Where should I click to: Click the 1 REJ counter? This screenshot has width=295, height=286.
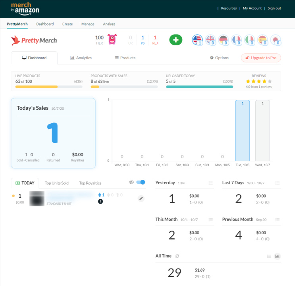coord(155,40)
